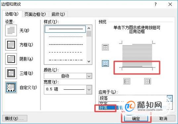This screenshot has width=178, height=124.
Task: Expand the 应用于 (Apply to) dropdown arrow
Action: (x=170, y=98)
